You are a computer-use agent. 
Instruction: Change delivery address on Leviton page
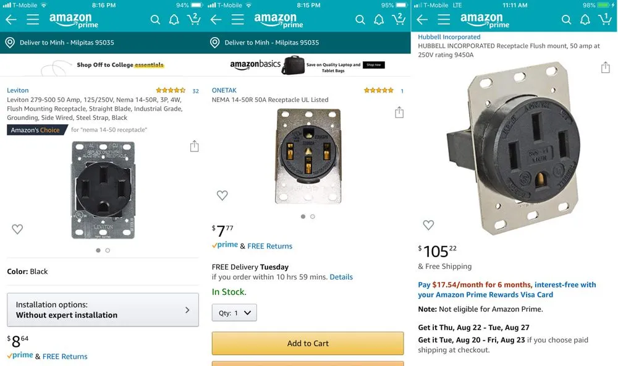[x=69, y=43]
